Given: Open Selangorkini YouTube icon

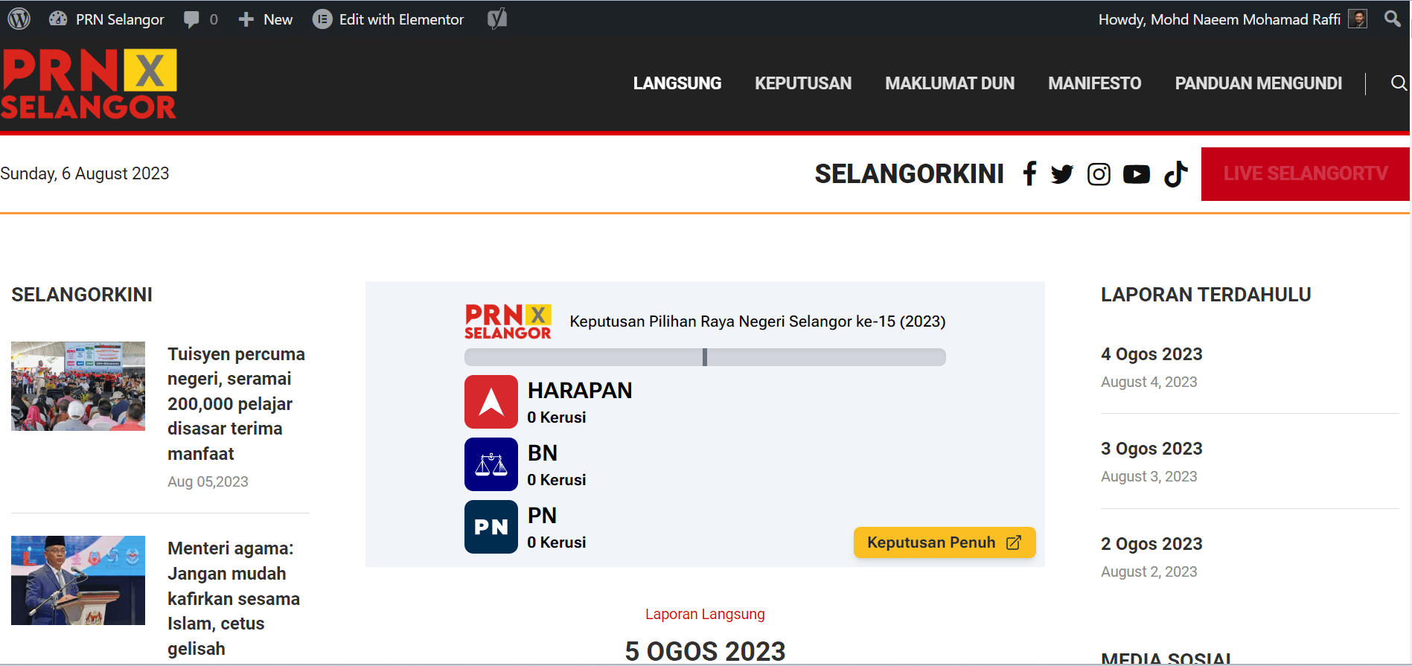Looking at the screenshot, I should pos(1137,174).
